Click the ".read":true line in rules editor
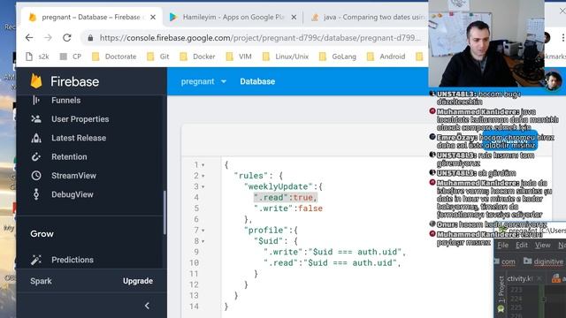 pos(286,197)
